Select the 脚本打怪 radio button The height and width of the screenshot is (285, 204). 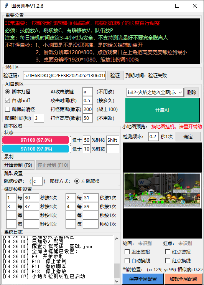(x=7, y=91)
